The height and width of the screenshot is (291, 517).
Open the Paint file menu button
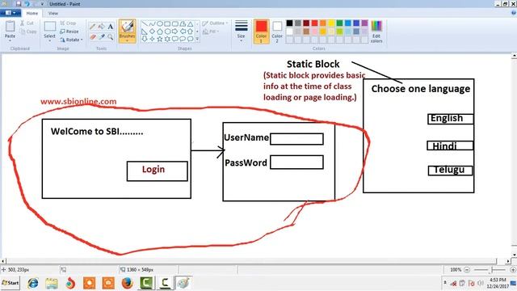(11, 13)
